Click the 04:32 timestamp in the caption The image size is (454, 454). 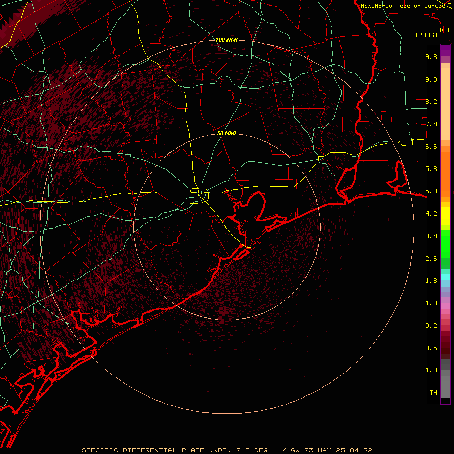tap(361, 450)
